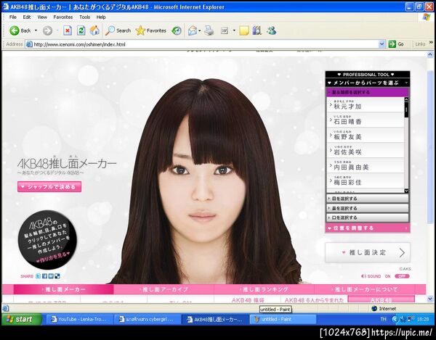Image resolution: width=436 pixels, height=340 pixels.
Task: Switch to YouTube - Lenka taskbar window
Action: (x=79, y=319)
